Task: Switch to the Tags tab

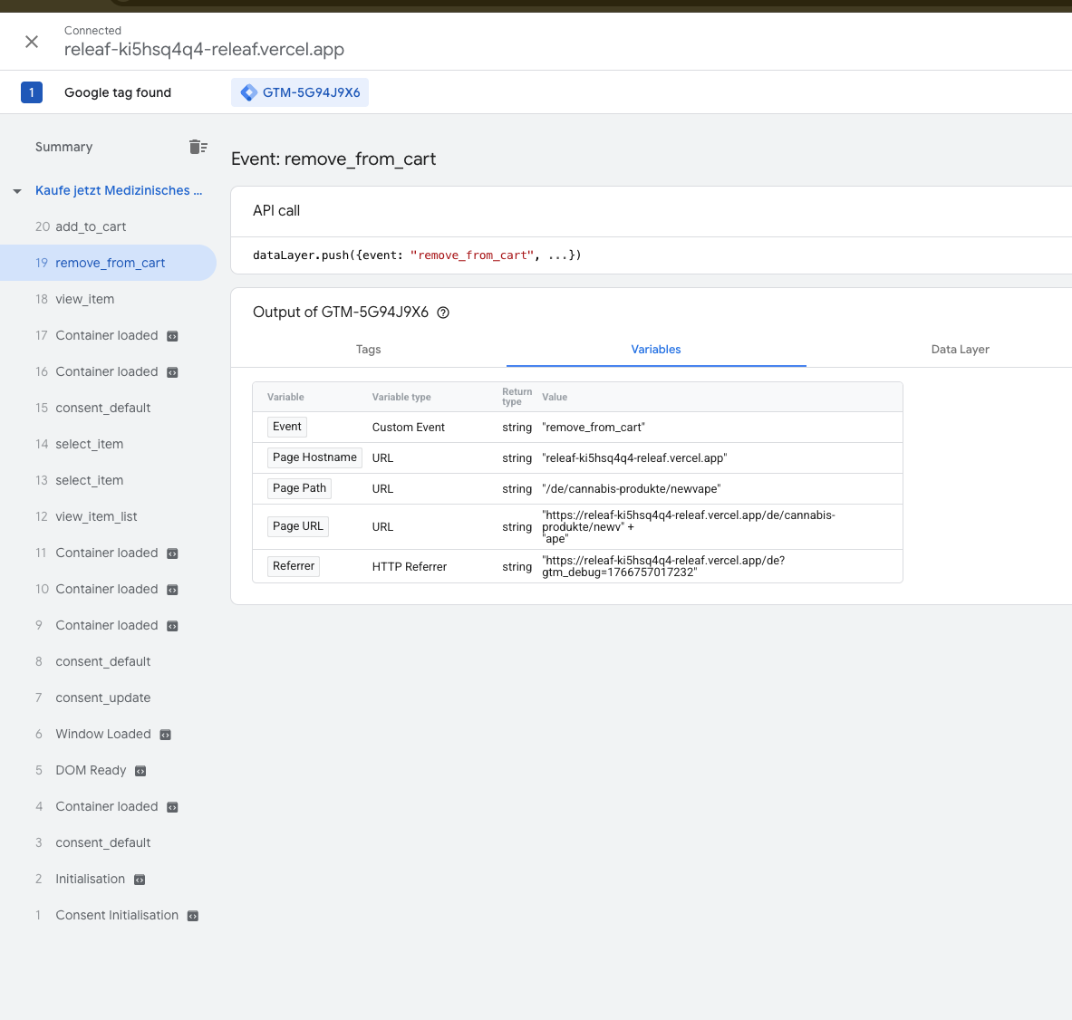Action: [x=368, y=350]
